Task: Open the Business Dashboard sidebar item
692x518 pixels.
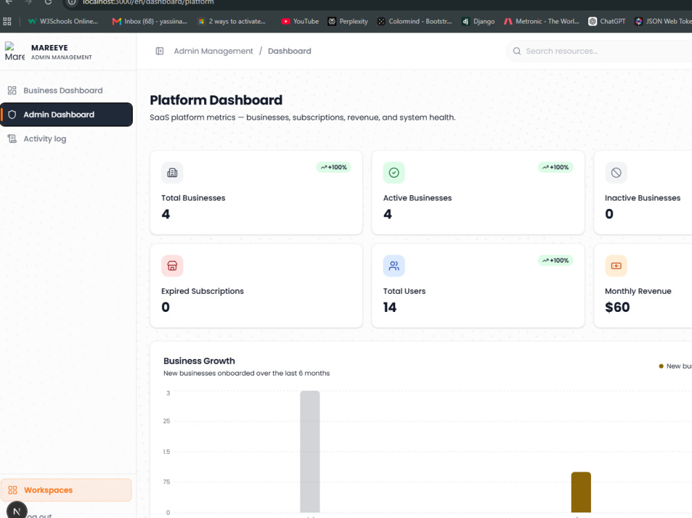Action: point(66,91)
